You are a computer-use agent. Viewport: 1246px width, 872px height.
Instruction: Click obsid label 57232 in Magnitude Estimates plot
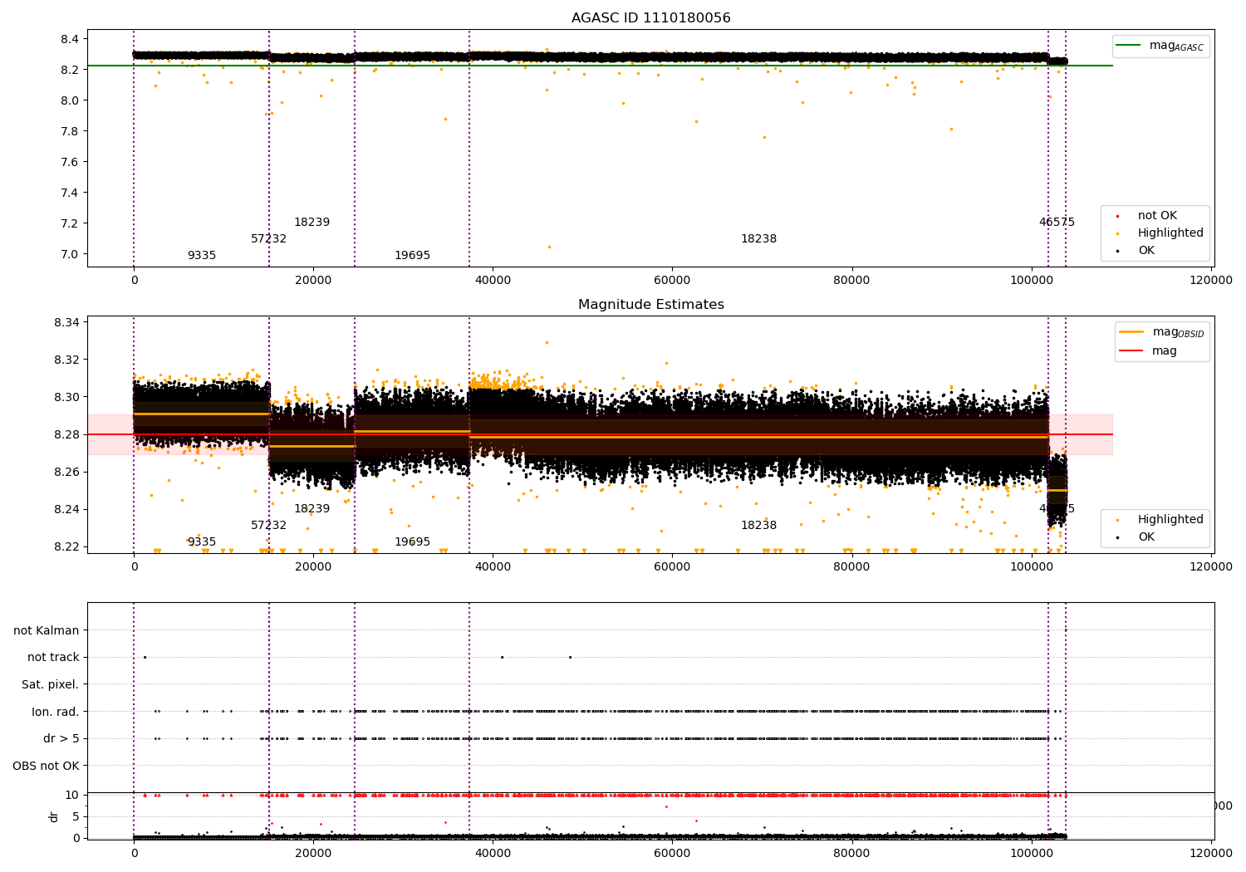tap(268, 526)
